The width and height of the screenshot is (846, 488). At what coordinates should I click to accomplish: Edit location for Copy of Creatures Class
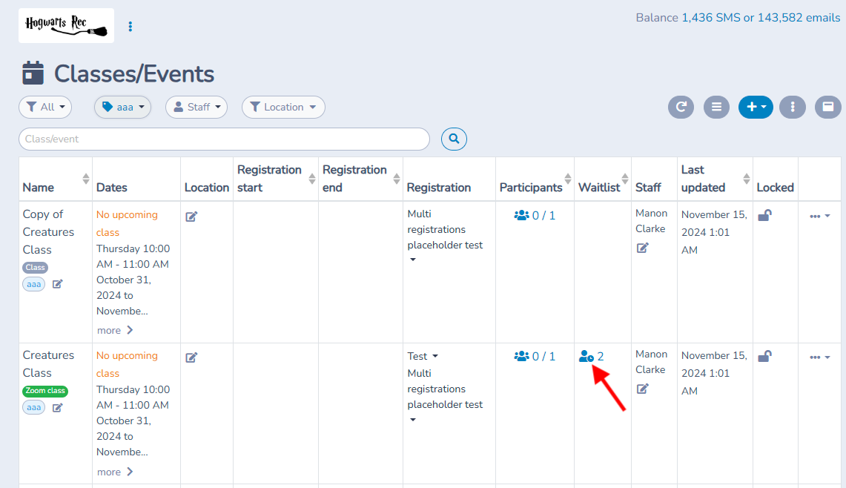pos(191,217)
